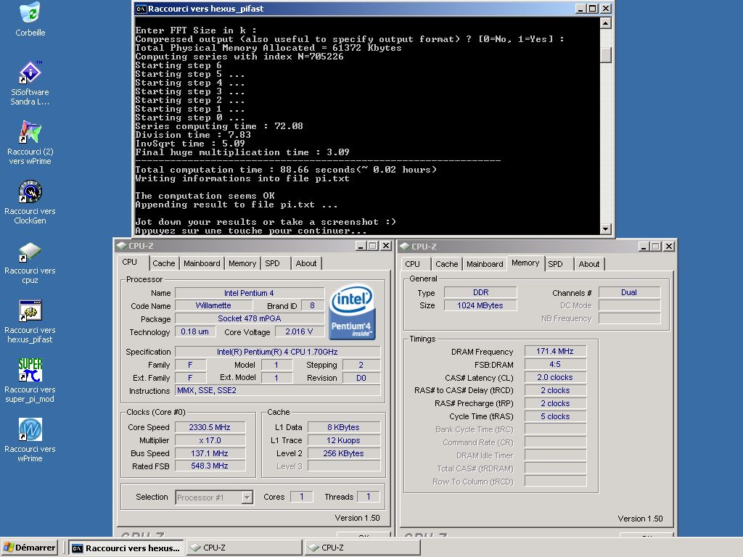The image size is (743, 557).
Task: Activate second CPU-Z taskbar button
Action: click(x=363, y=548)
